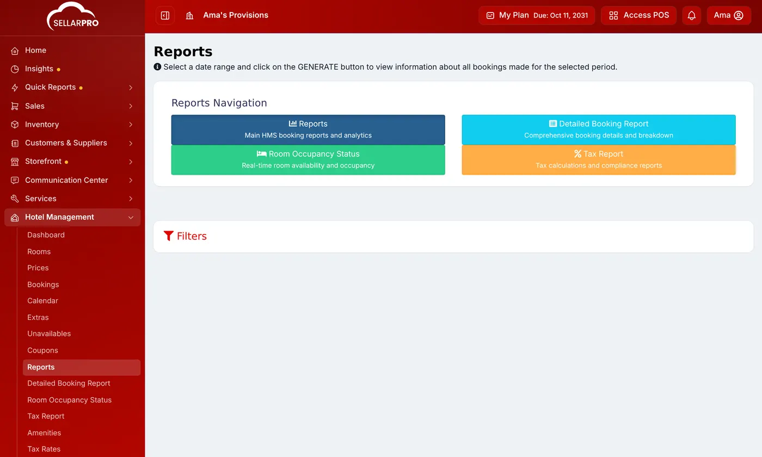This screenshot has height=457, width=762.
Task: Open the notifications bell
Action: pyautogui.click(x=691, y=15)
